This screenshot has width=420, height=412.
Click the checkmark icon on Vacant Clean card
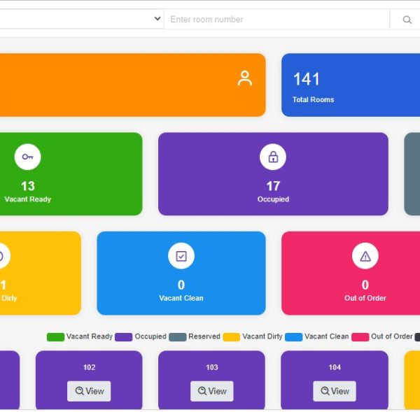(181, 256)
